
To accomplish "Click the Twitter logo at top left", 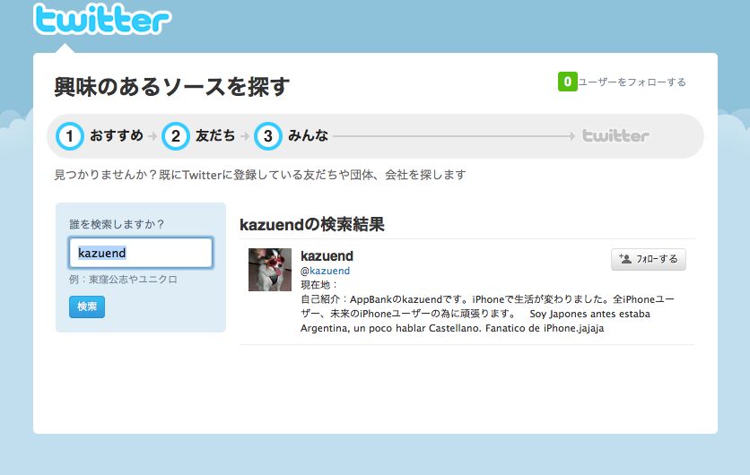I will click(102, 19).
